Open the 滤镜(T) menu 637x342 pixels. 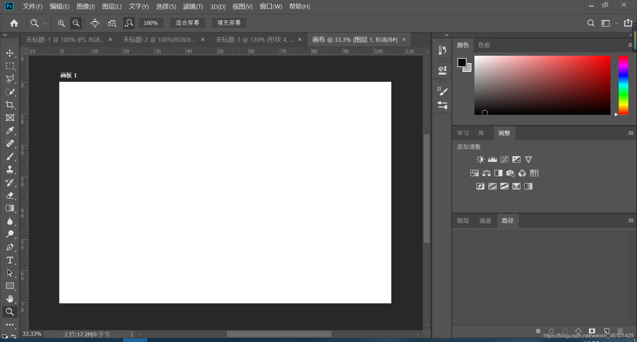pyautogui.click(x=193, y=6)
